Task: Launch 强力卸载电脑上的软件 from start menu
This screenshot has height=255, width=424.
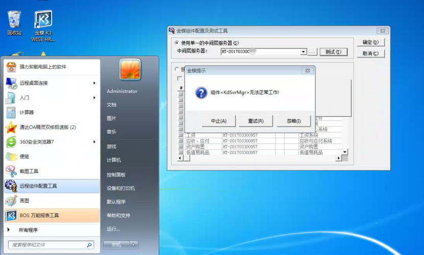Action: tap(52, 67)
